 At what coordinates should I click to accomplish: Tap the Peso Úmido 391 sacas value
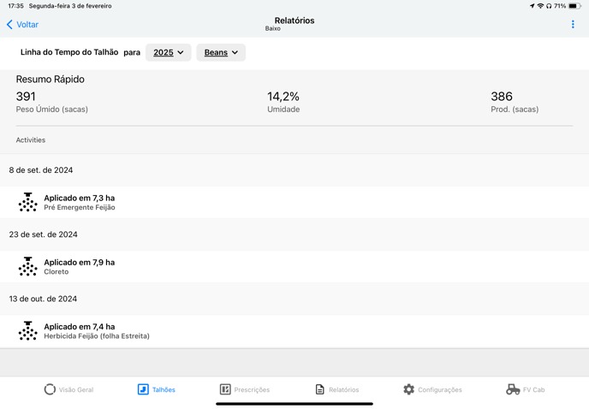[x=27, y=97]
